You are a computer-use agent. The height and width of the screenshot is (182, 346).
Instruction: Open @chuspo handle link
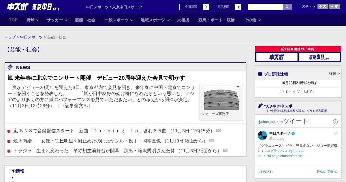(277, 139)
